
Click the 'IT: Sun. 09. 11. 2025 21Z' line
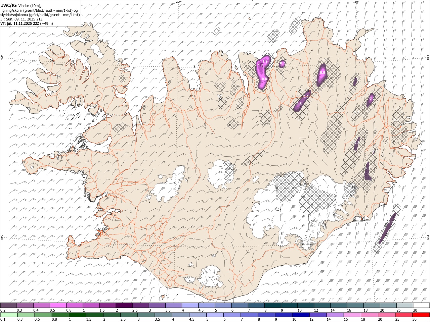click(21, 19)
